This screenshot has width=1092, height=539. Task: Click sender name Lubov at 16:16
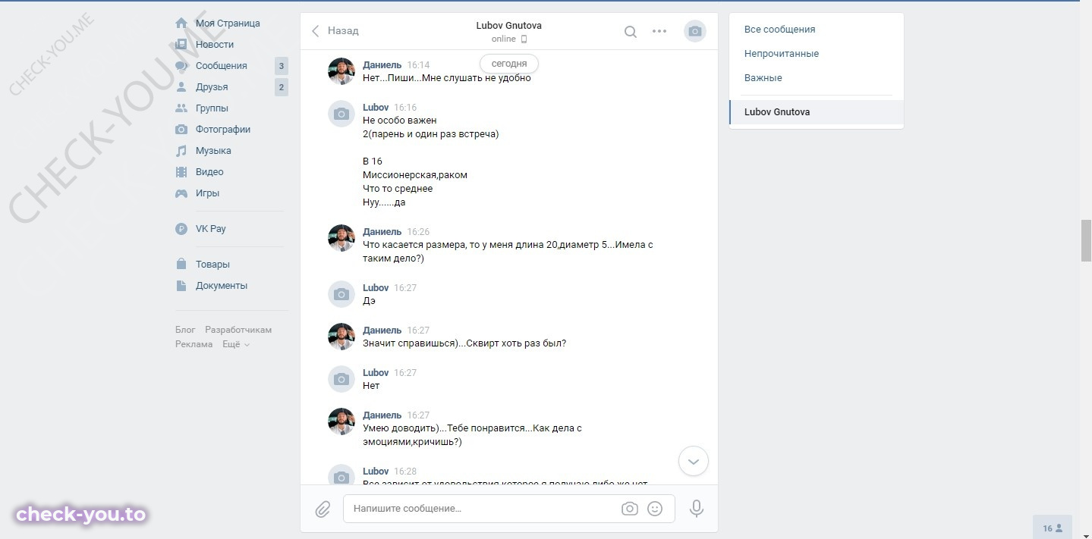pos(376,108)
